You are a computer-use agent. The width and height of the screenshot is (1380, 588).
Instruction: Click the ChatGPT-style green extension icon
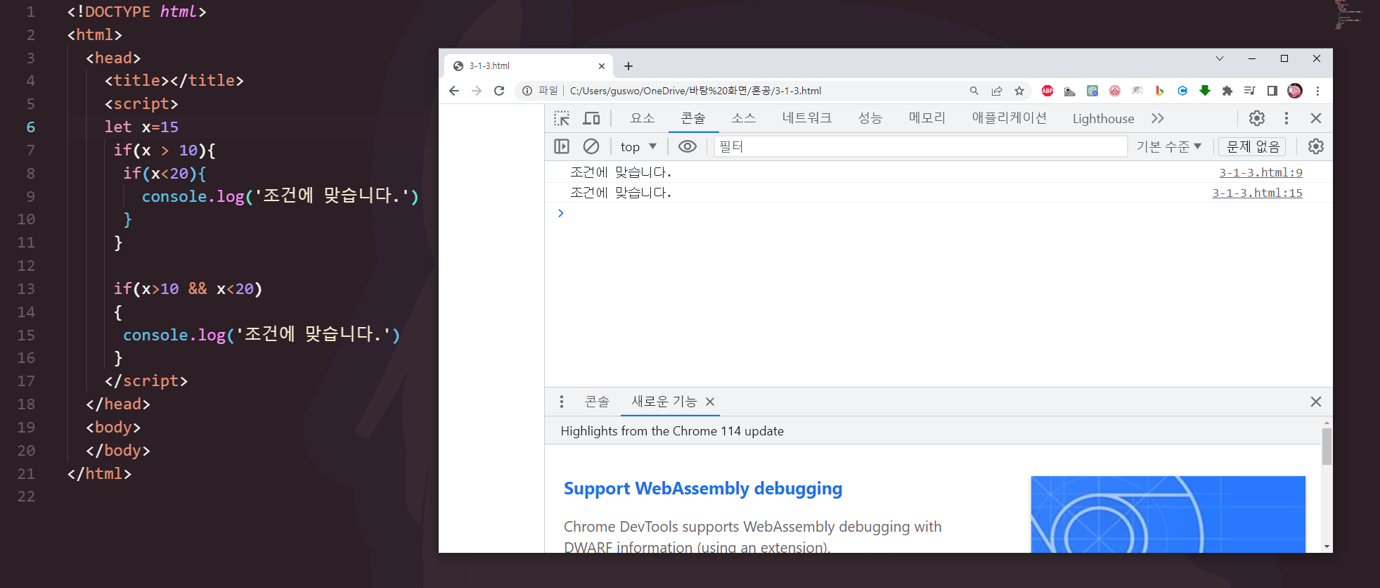[x=1092, y=91]
